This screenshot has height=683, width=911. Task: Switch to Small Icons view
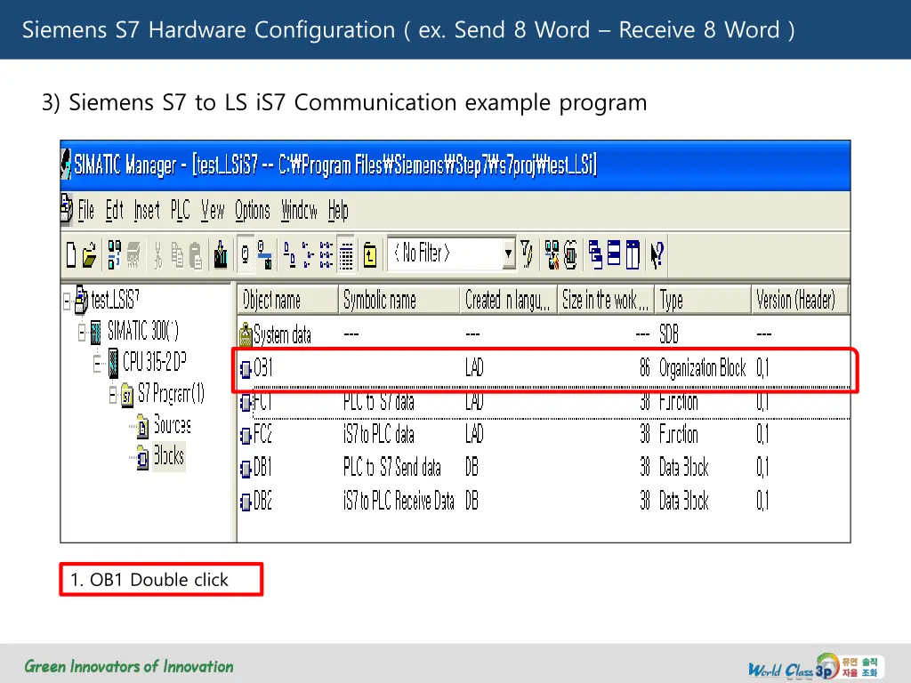click(x=308, y=255)
